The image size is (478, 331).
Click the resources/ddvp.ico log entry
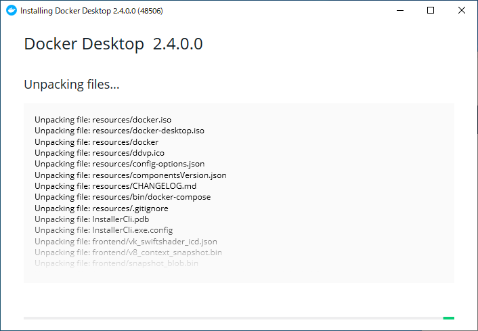100,153
